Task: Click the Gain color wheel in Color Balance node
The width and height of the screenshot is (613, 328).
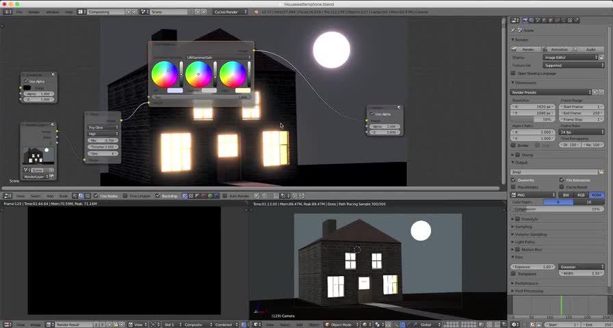Action: coord(232,74)
